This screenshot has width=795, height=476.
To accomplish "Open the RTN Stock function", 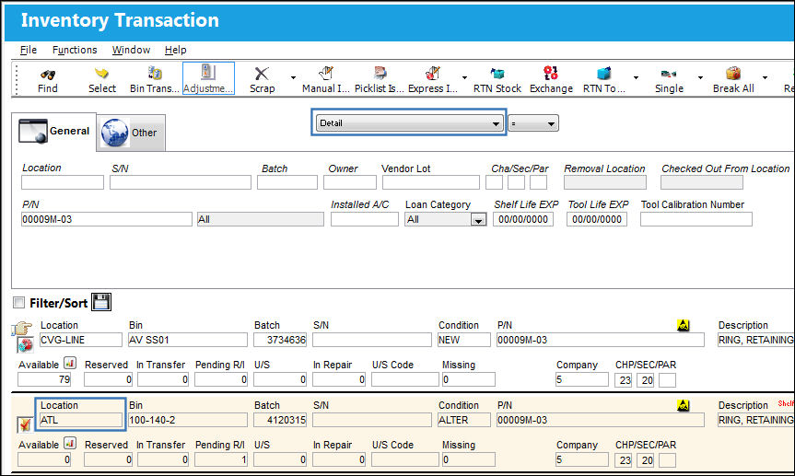I will pos(497,74).
